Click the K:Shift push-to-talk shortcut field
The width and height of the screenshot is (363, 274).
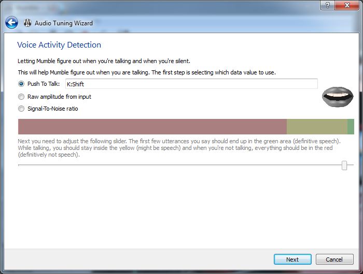coord(191,84)
